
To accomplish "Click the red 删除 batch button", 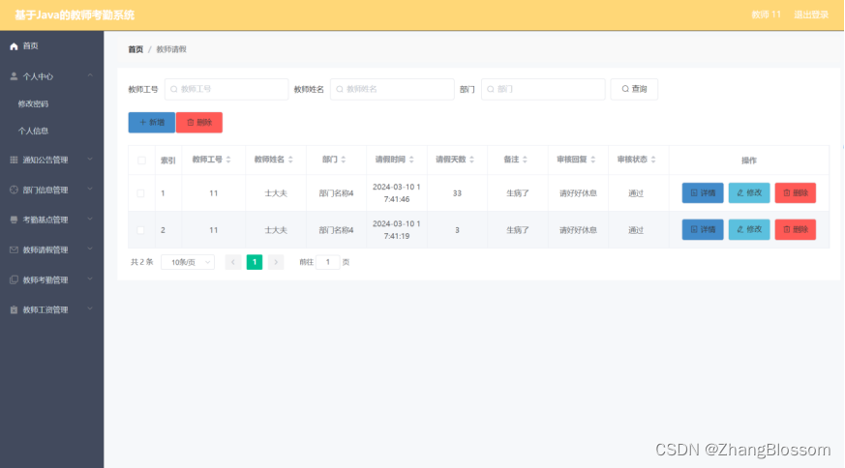I will pos(198,122).
